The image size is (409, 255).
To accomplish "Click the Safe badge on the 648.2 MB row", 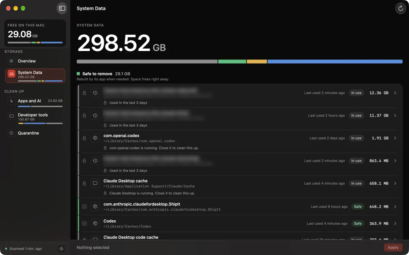I will tap(358, 206).
